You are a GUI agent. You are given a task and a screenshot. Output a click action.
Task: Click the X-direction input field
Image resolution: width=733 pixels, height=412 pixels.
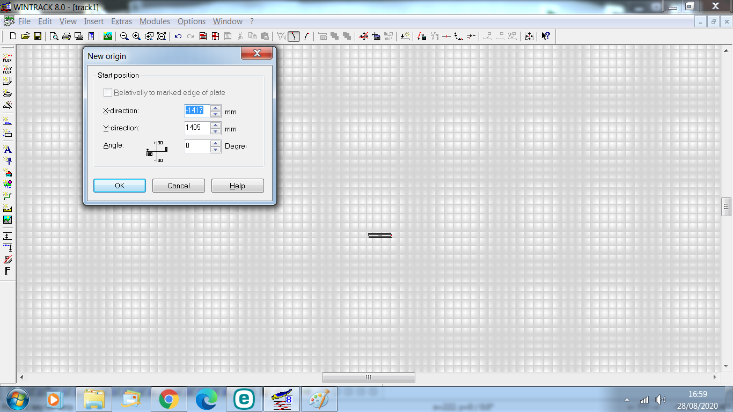197,111
